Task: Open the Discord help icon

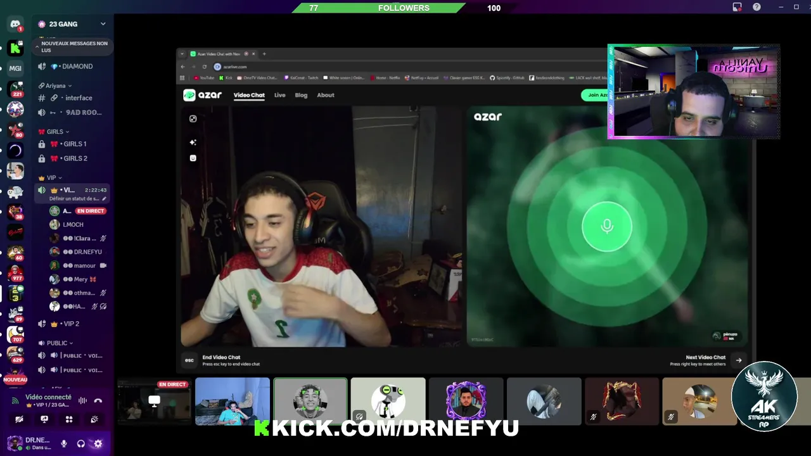Action: (x=757, y=7)
